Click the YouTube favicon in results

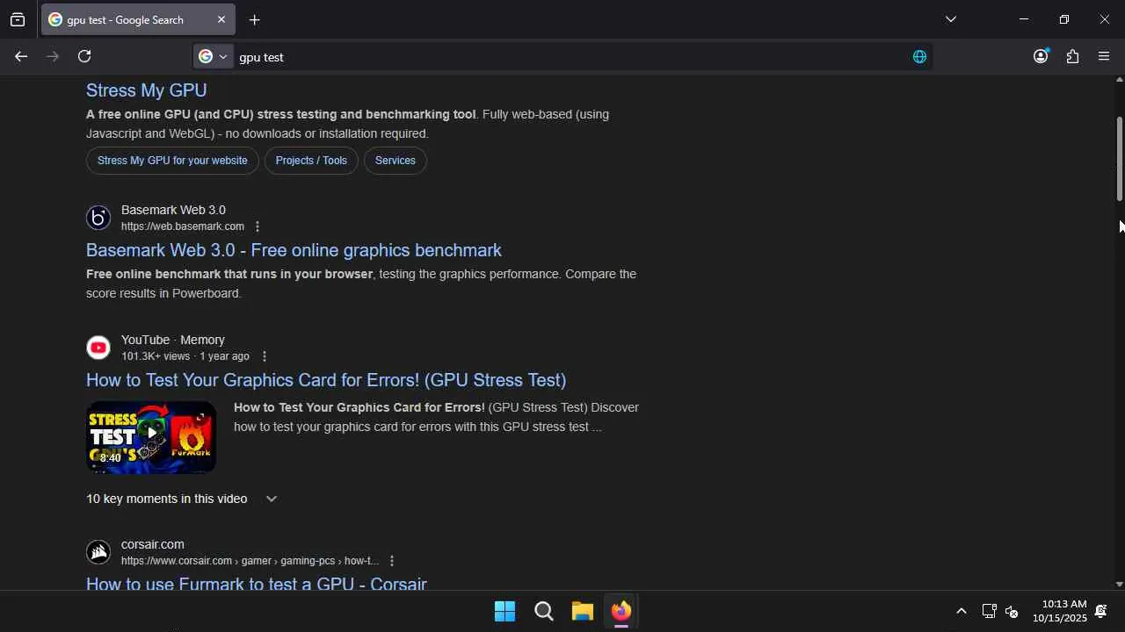[98, 348]
